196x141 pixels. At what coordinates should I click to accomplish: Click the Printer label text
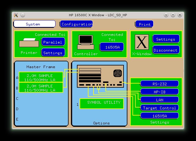click(29, 53)
